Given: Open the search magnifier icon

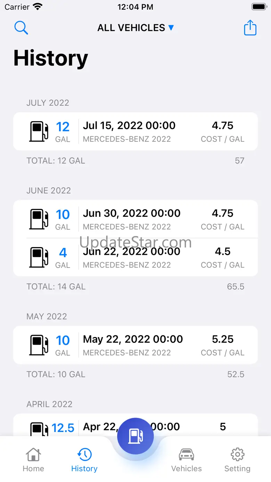Looking at the screenshot, I should (21, 28).
